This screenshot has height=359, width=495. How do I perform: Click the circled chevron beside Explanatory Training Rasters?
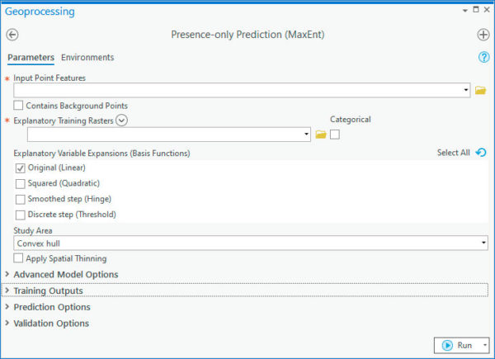click(121, 120)
